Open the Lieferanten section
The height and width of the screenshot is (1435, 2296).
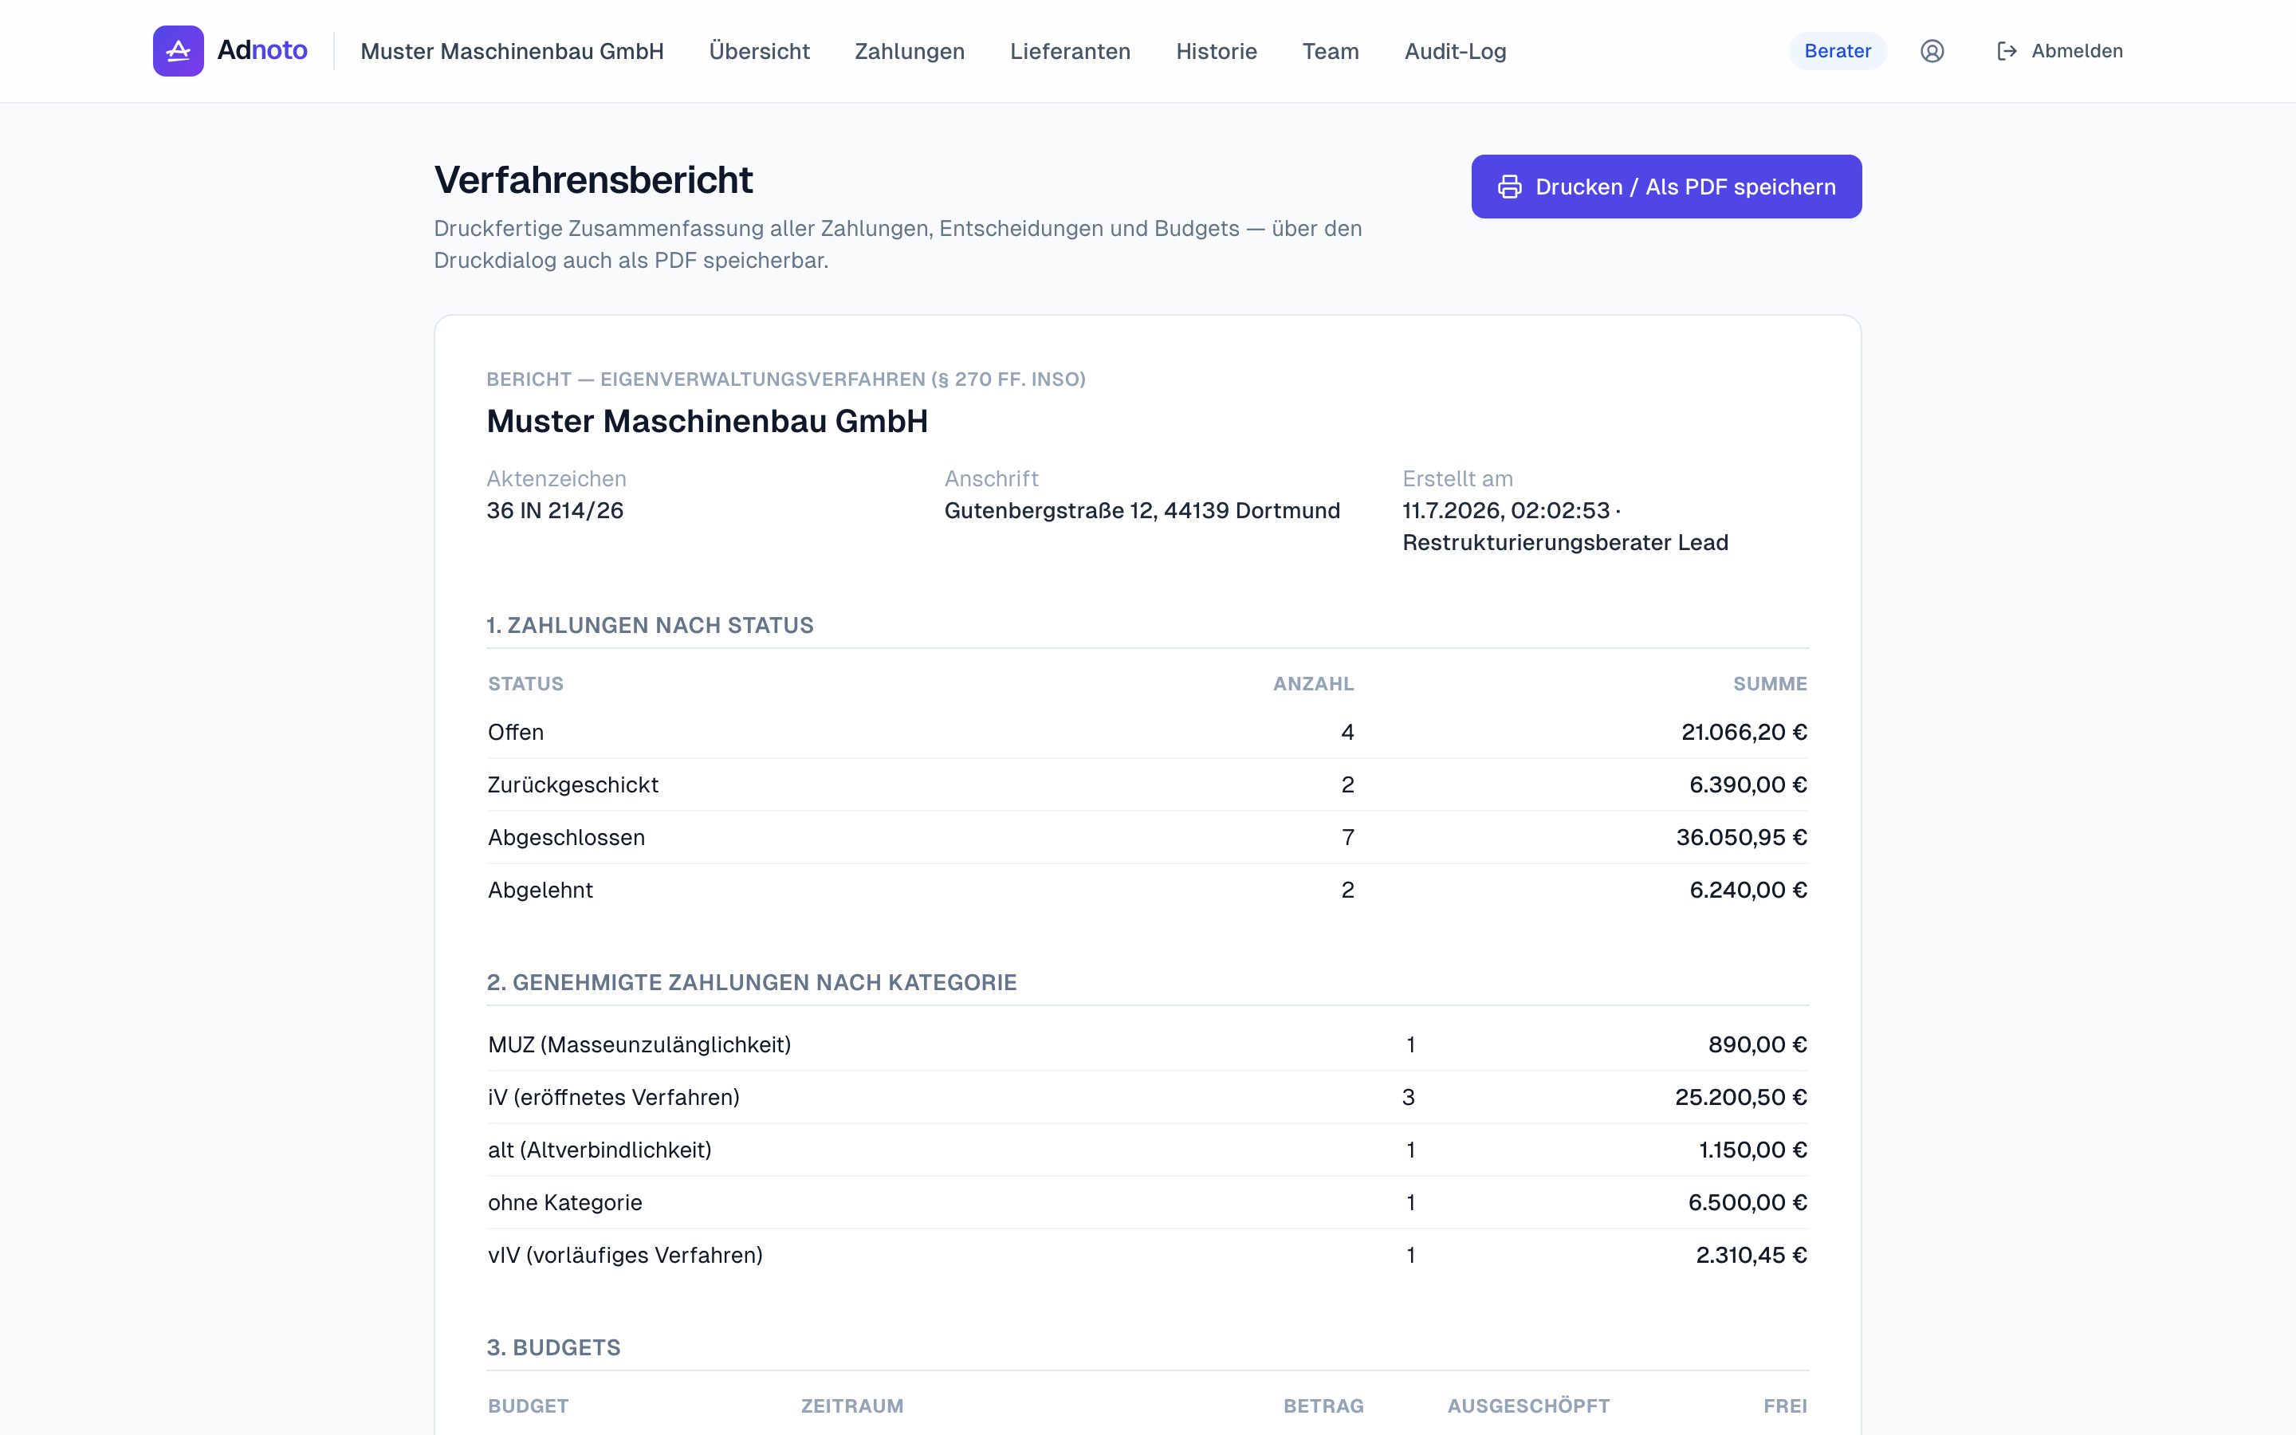pyautogui.click(x=1070, y=51)
